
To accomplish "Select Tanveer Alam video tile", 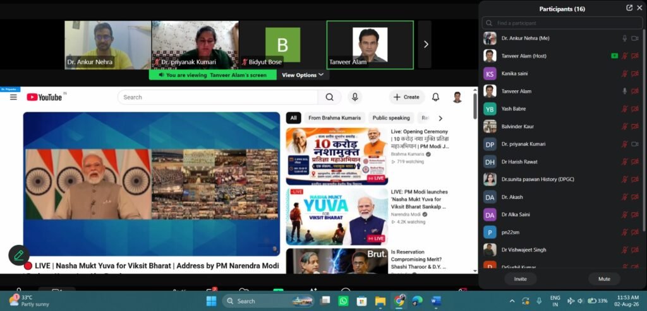I will [370, 45].
